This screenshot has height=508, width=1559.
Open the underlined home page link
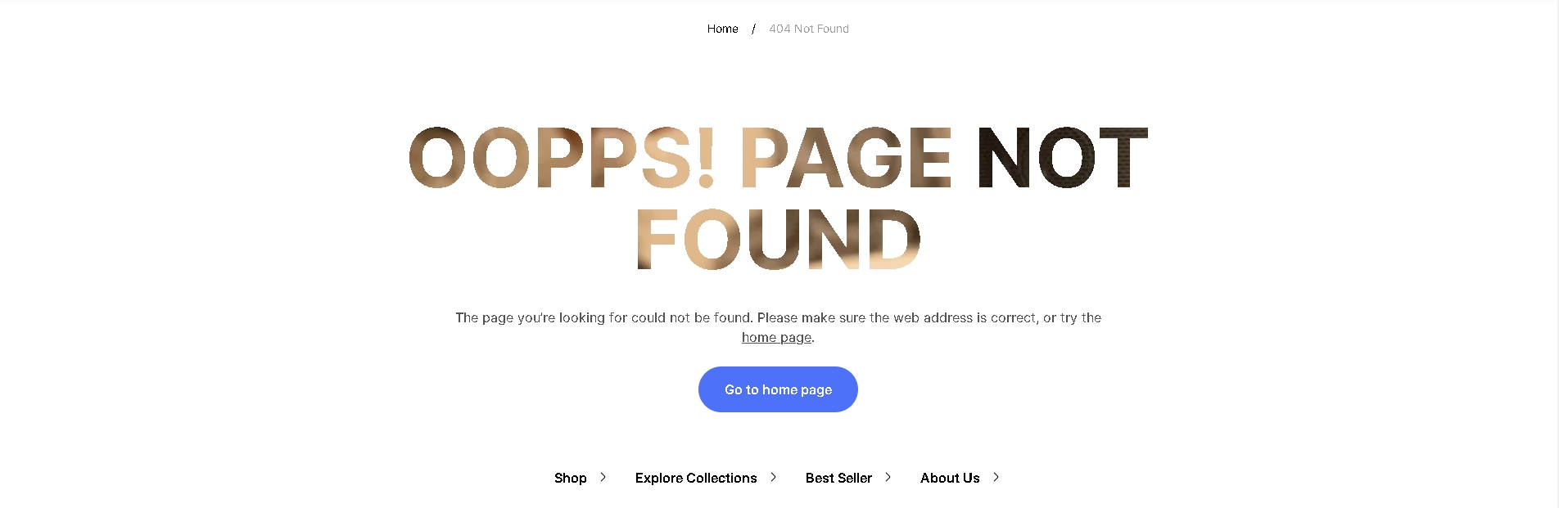pyautogui.click(x=776, y=337)
